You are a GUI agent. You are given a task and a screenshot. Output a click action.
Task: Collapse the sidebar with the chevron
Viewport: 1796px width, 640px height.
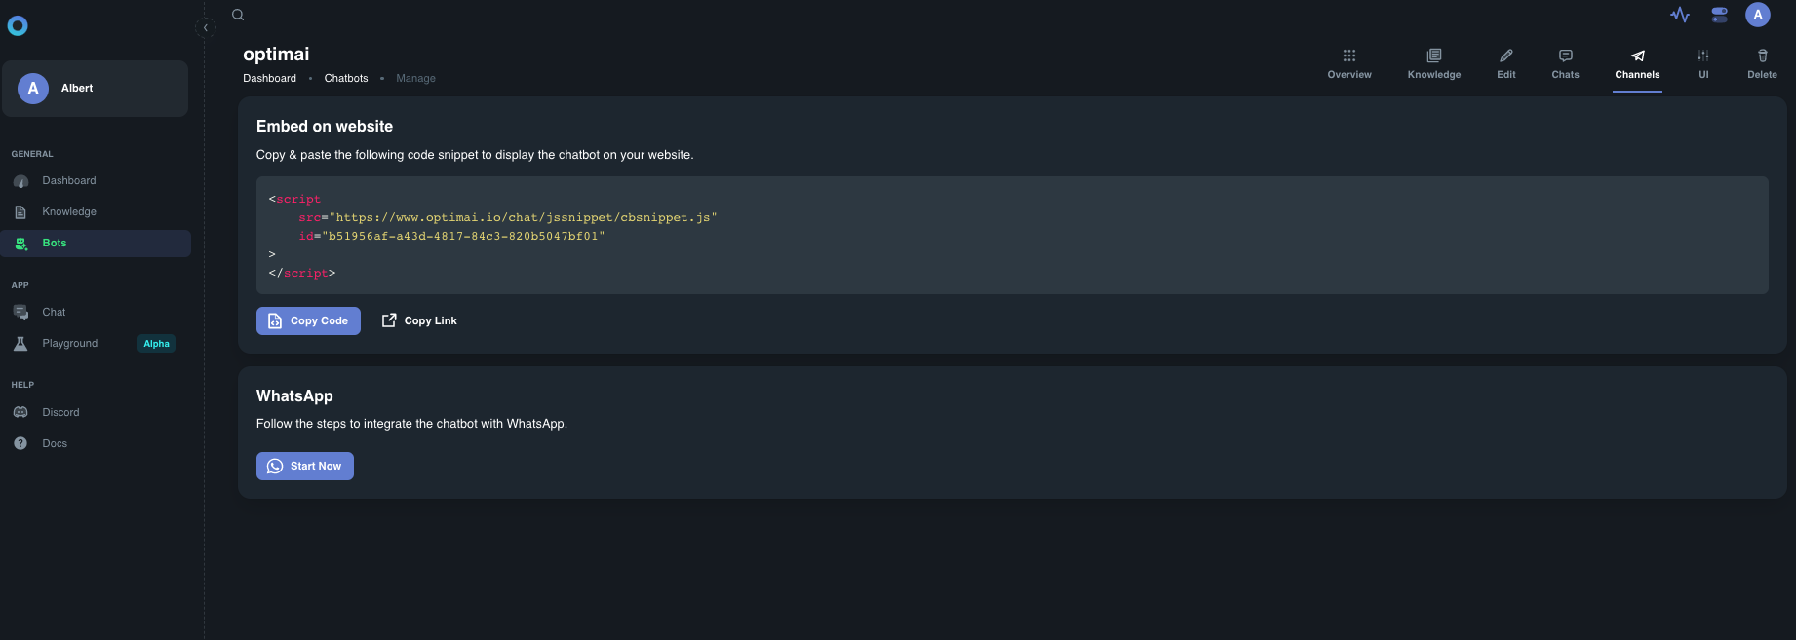coord(205,28)
